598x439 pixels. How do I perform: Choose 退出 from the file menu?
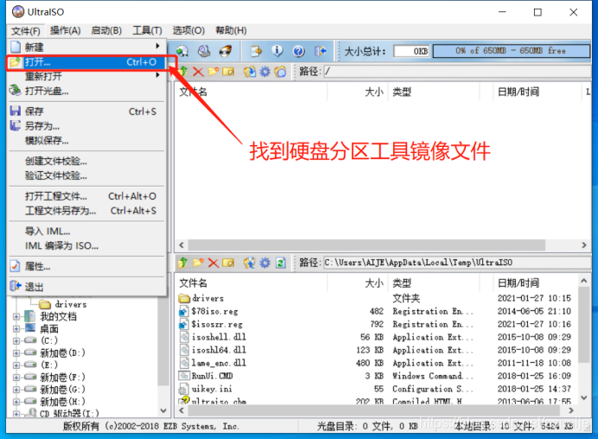[x=86, y=287]
